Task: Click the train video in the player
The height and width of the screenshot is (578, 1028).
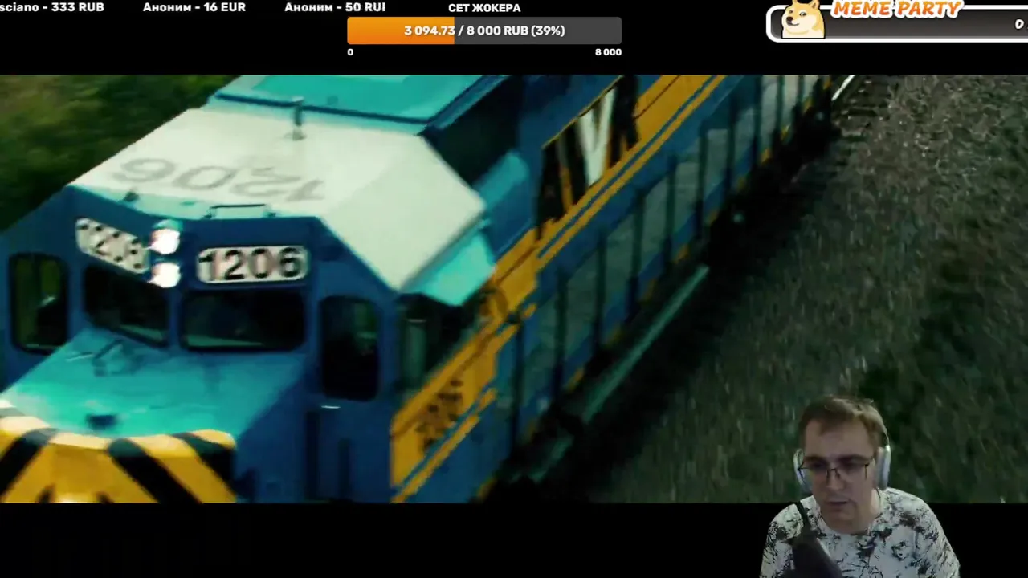Action: point(514,289)
